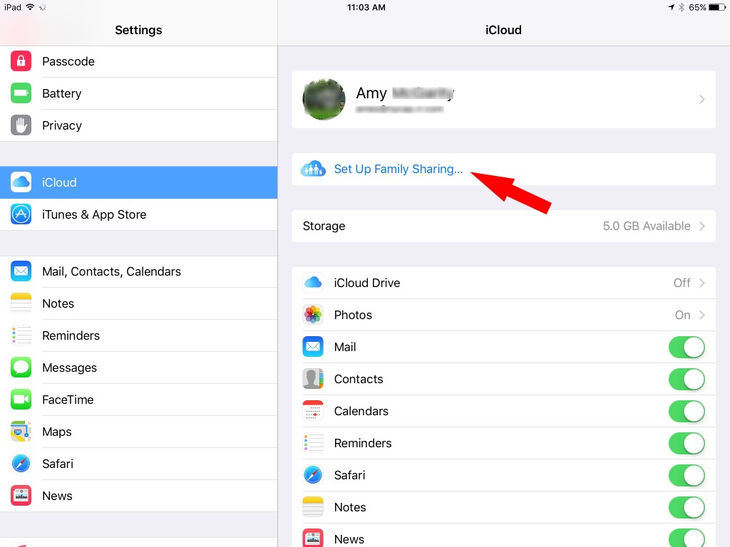Tap the battery indicator in status bar
730x547 pixels.
pyautogui.click(x=717, y=7)
